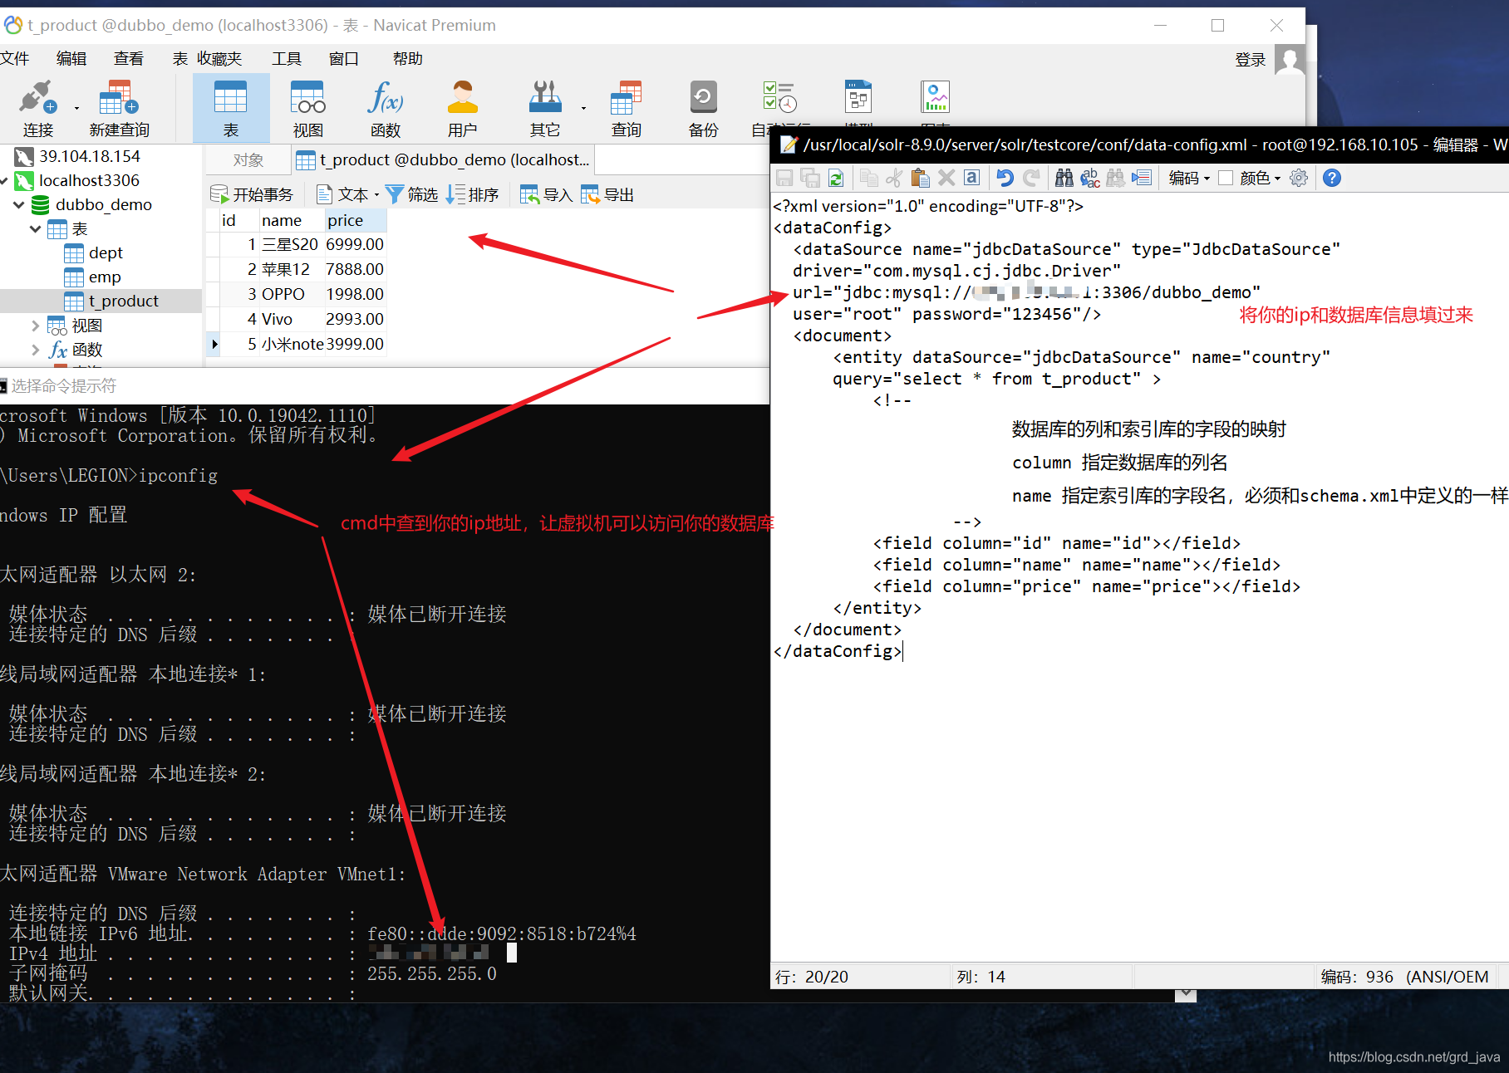Open the Charts toolbar icon in Navicat

tap(936, 97)
